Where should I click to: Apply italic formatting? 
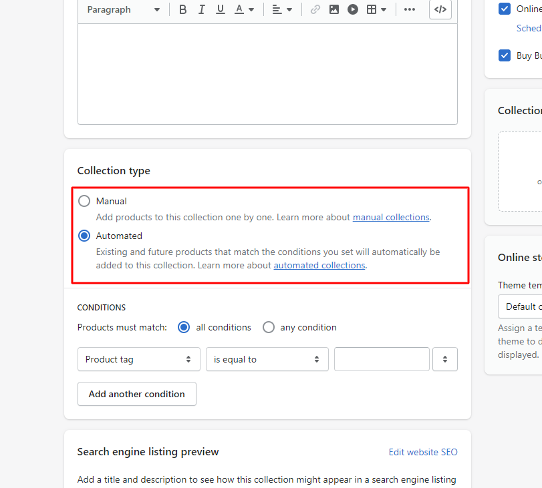201,9
